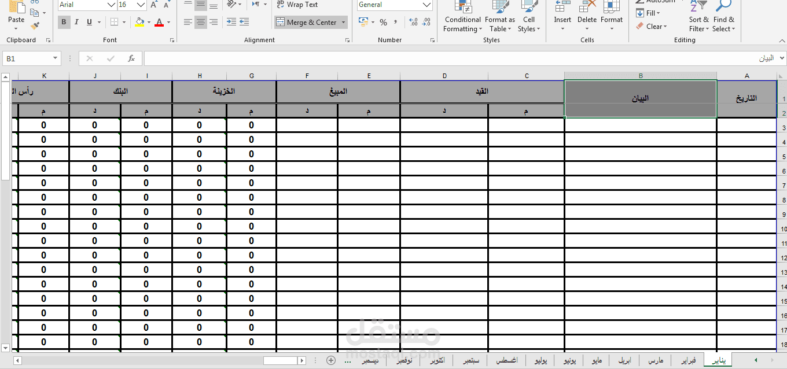Click the Insert Function fx icon
Viewport: 787px width, 369px height.
pos(131,58)
